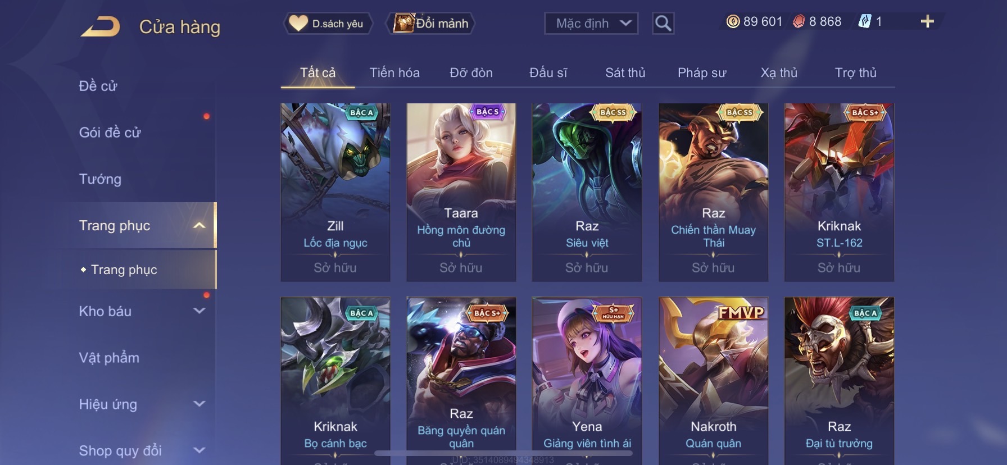Select the Taara Hồng môn đường chủ skin
The image size is (1007, 465).
(x=461, y=192)
